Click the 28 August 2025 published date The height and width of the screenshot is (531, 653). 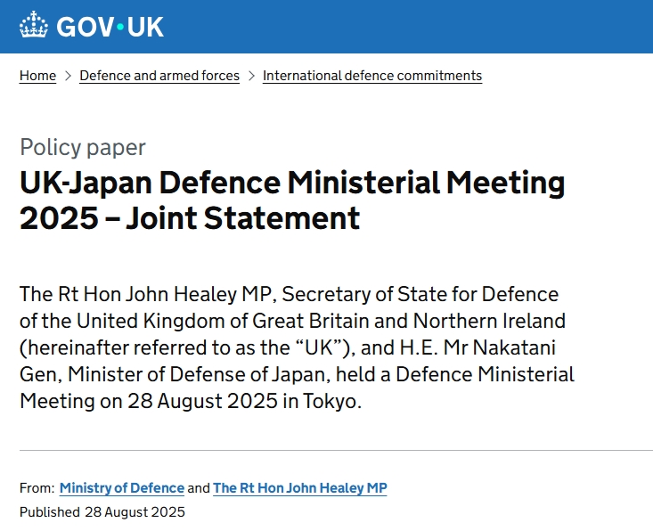point(135,511)
